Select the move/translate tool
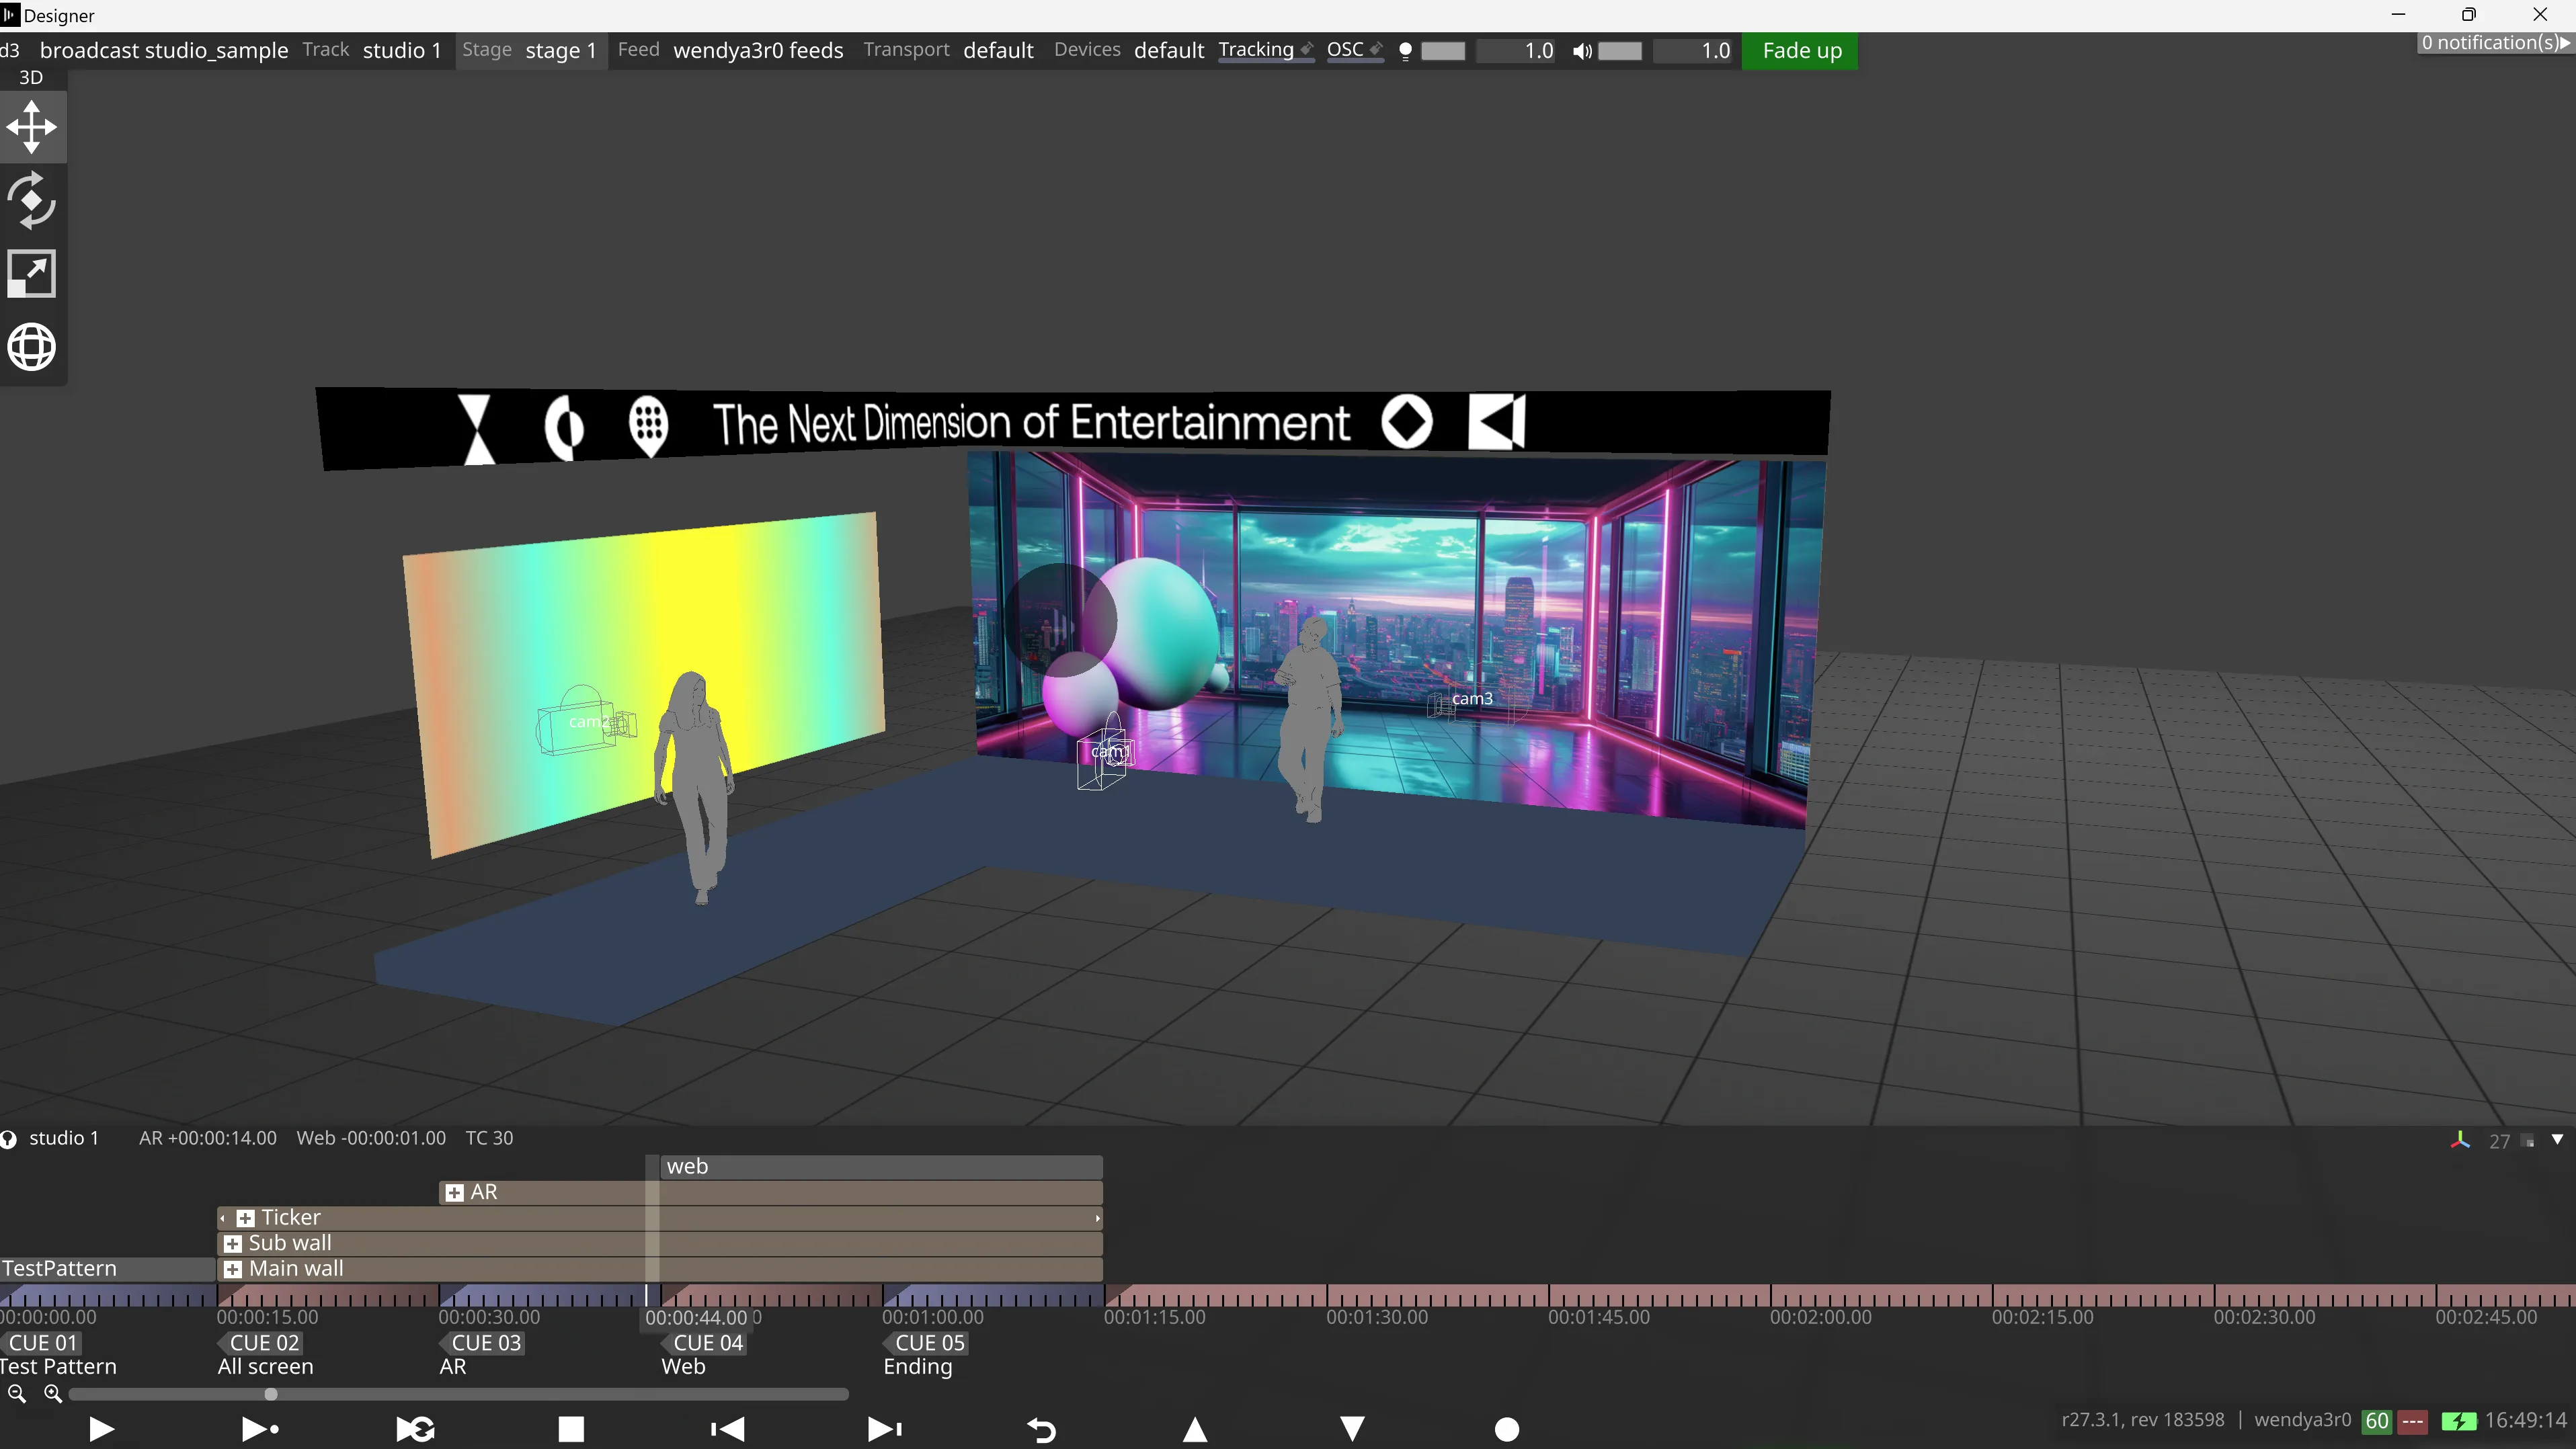The image size is (2576, 1449). (31, 127)
